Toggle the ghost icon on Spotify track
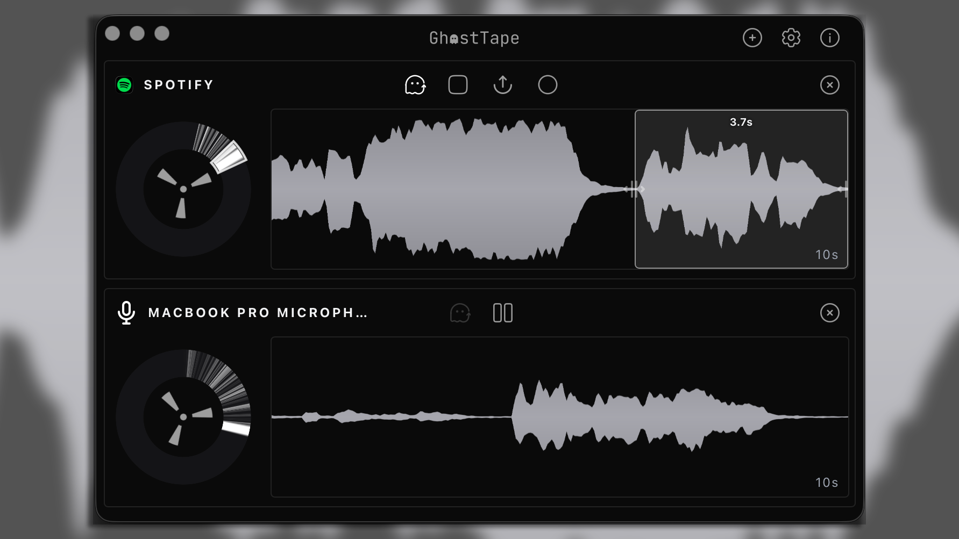 (x=415, y=85)
